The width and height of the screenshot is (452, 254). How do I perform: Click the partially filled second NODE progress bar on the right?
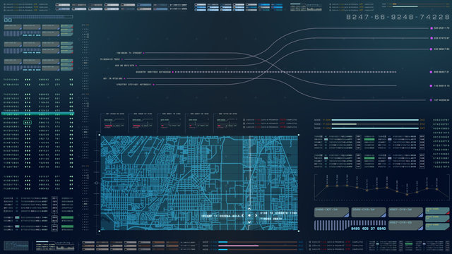[x=375, y=124]
